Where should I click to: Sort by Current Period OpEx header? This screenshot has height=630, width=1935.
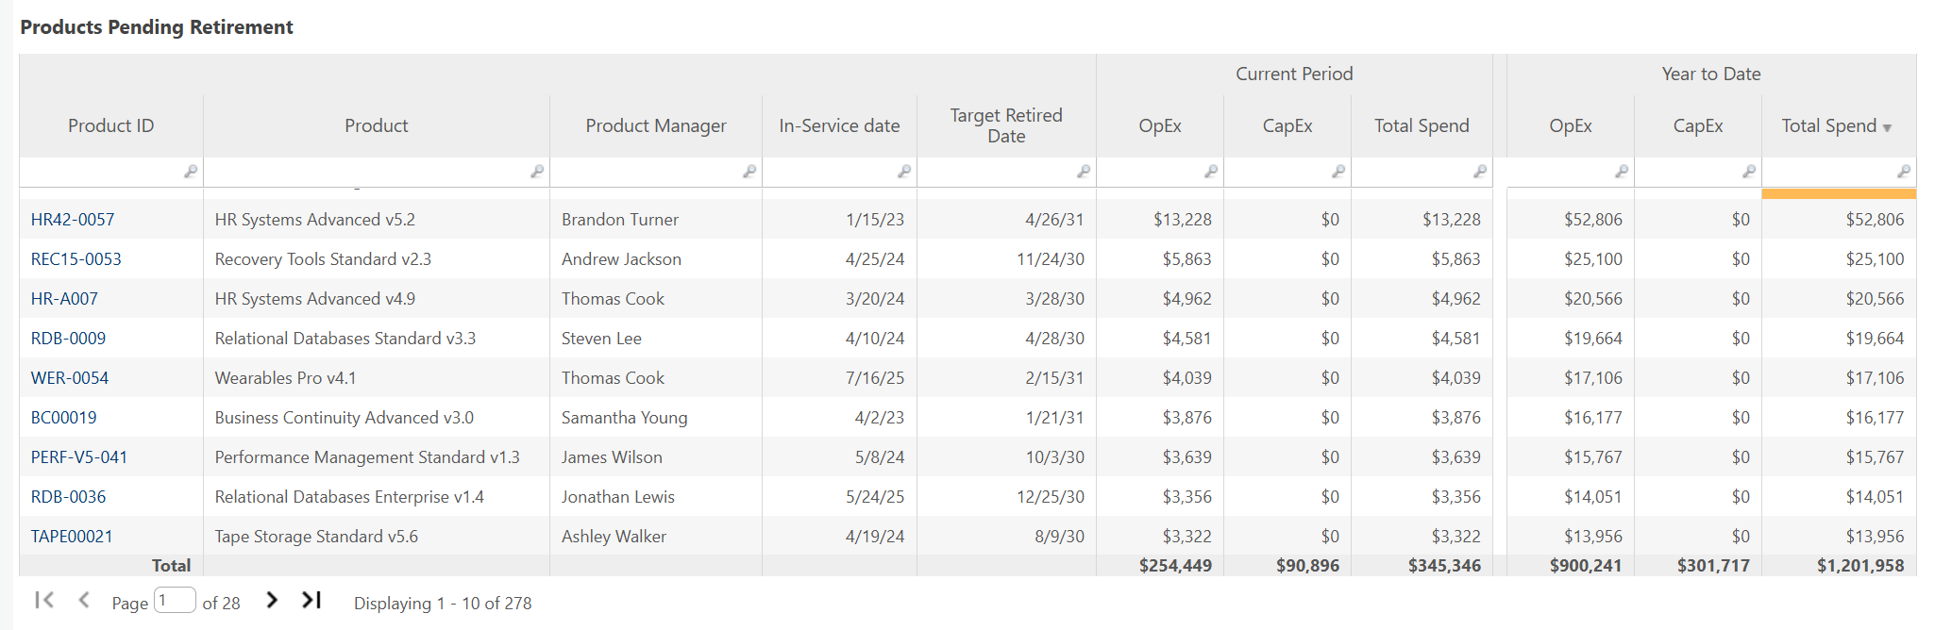(1159, 125)
